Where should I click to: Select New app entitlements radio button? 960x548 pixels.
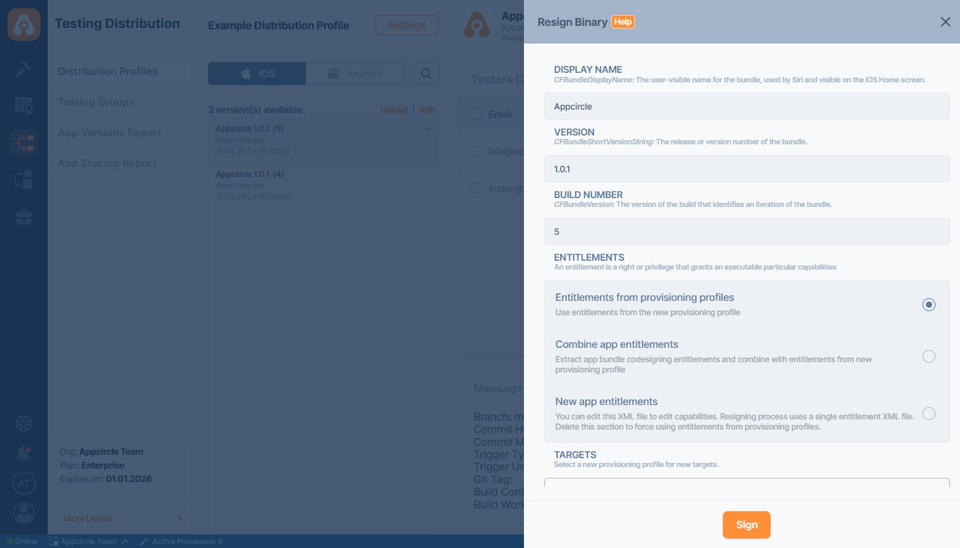pos(928,414)
